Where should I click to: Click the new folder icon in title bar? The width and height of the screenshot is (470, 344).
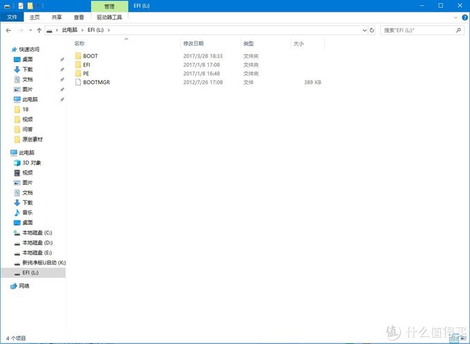(x=30, y=6)
